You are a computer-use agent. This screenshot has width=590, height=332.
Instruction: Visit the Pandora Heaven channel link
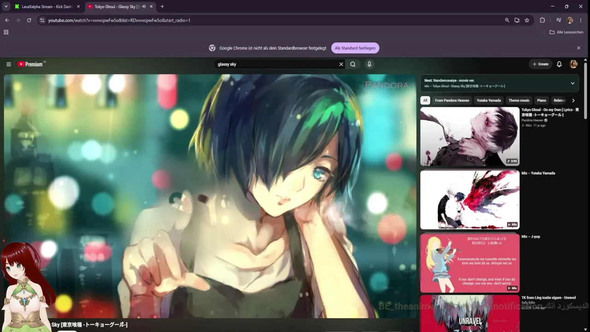532,120
